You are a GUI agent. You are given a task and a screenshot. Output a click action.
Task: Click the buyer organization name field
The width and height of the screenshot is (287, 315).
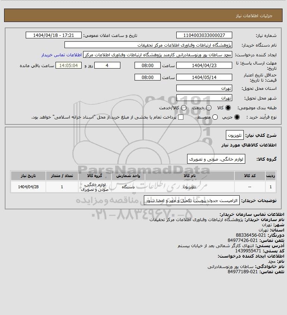148,45
